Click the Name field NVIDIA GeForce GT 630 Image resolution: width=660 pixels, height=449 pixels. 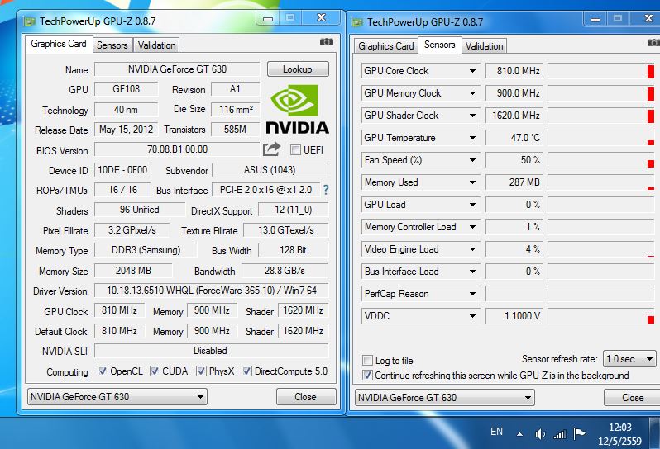(x=177, y=69)
